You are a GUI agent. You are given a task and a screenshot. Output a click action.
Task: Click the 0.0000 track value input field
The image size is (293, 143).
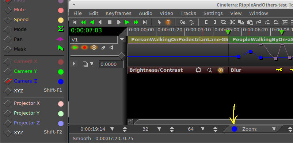coord(111,64)
